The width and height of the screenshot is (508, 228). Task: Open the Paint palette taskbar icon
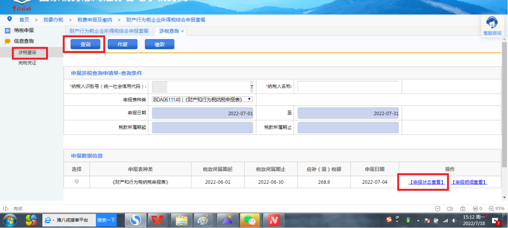pyautogui.click(x=203, y=220)
